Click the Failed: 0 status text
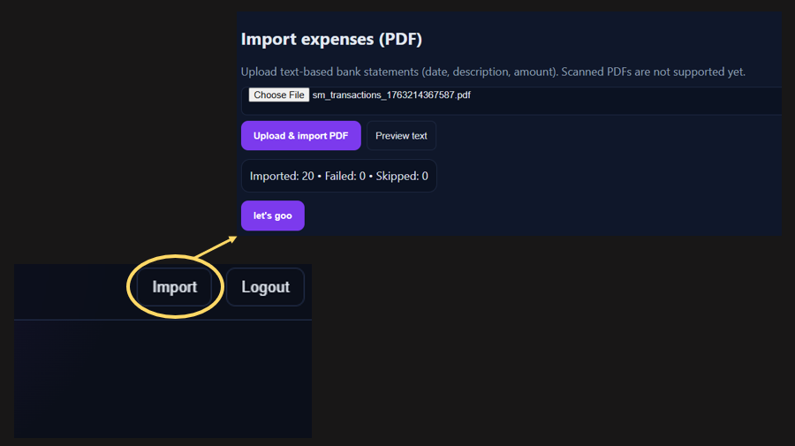Image resolution: width=795 pixels, height=446 pixels. tap(344, 176)
